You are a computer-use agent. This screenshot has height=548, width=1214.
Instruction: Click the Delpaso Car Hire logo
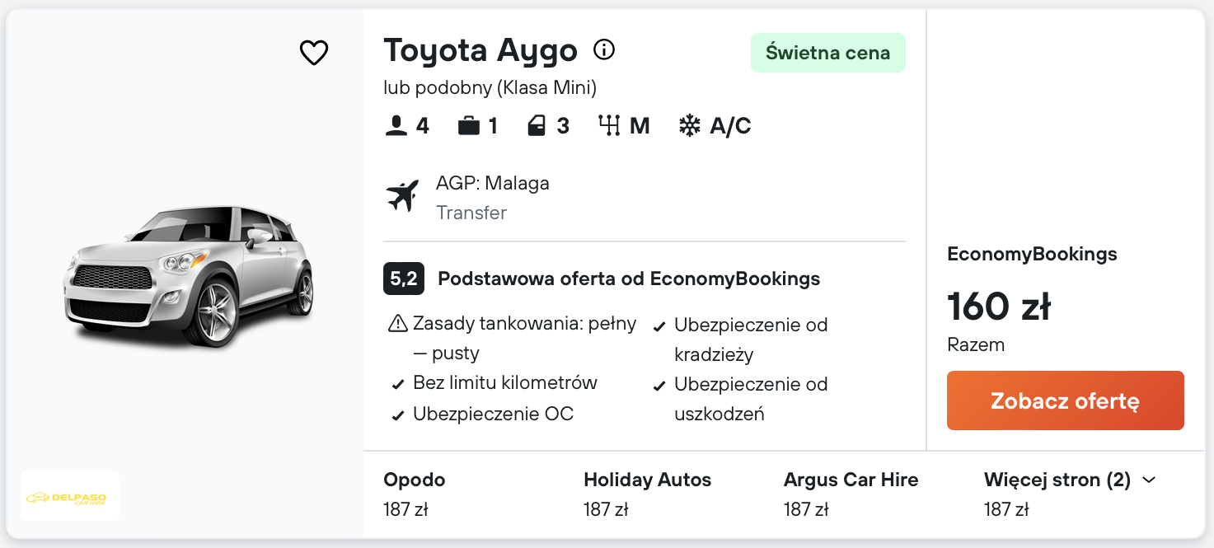point(70,497)
